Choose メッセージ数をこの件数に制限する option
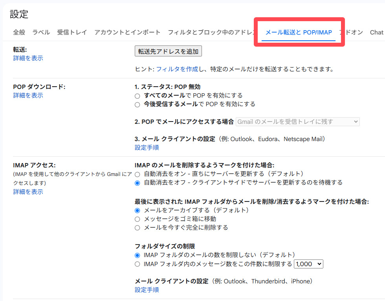 (x=137, y=264)
